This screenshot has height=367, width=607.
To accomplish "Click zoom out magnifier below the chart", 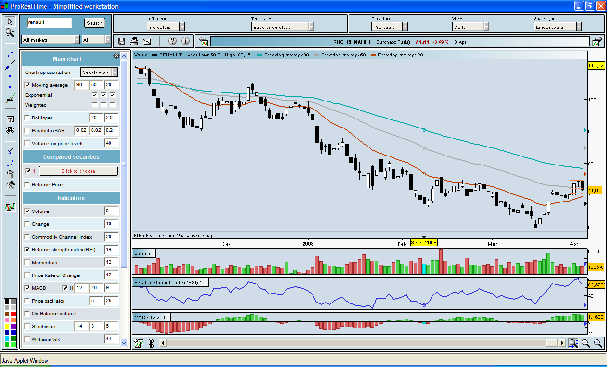I will (585, 343).
